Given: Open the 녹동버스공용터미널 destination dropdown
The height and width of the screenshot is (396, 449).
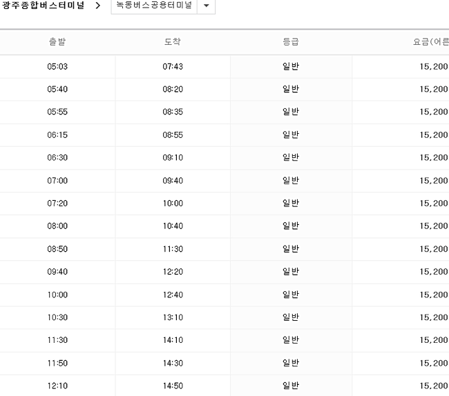Looking at the screenshot, I should [x=163, y=6].
